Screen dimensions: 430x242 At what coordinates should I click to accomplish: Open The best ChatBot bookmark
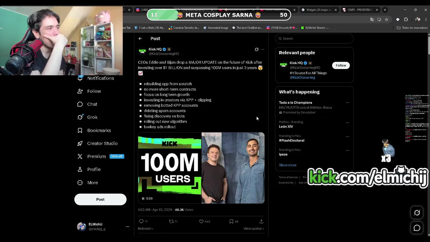point(247,28)
